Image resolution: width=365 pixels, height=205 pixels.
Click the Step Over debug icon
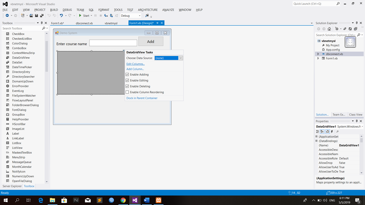(x=111, y=16)
